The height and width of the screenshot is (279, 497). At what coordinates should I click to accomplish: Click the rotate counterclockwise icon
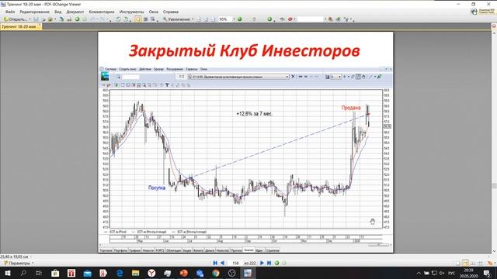tap(118, 19)
